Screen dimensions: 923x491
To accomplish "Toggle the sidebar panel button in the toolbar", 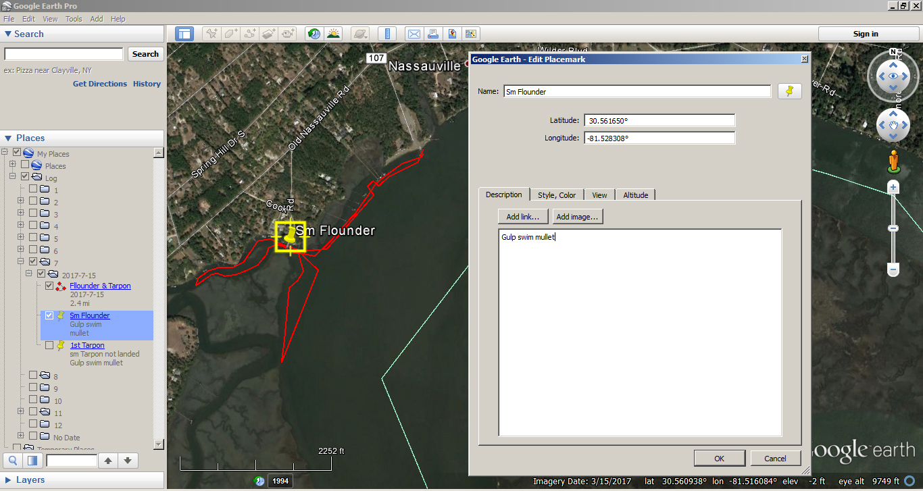I will (x=184, y=34).
